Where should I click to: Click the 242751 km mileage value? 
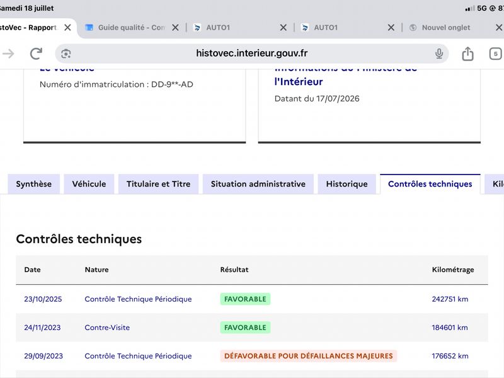tap(450, 299)
